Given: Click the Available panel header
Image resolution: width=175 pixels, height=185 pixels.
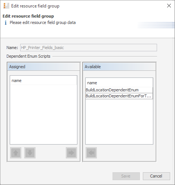Looking at the screenshot, I should pyautogui.click(x=119, y=67).
